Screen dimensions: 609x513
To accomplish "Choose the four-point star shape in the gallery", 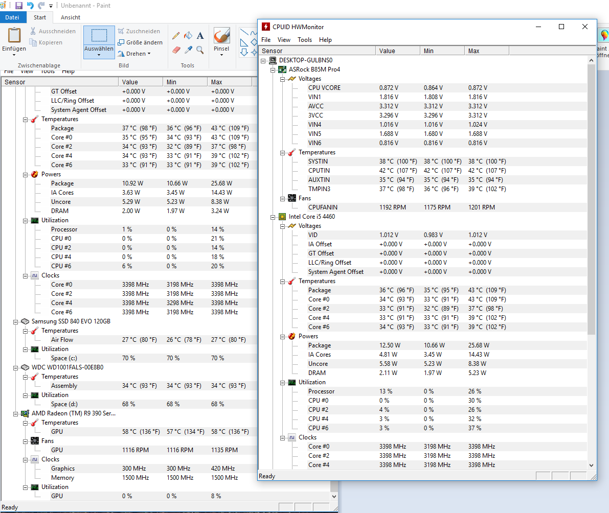I will pyautogui.click(x=254, y=52).
